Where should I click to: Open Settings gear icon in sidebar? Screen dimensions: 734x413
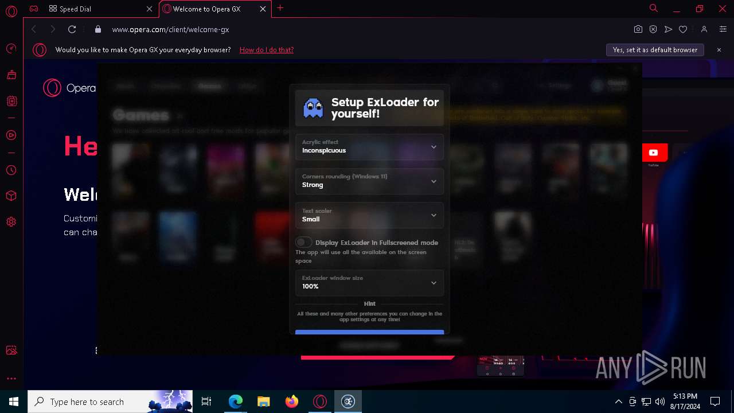(x=11, y=222)
